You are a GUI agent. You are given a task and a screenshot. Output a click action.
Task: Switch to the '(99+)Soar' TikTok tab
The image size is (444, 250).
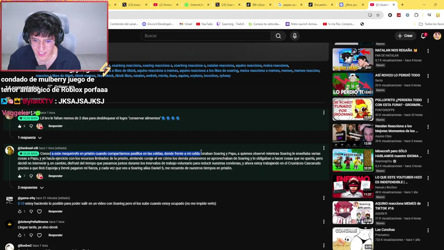259,5
